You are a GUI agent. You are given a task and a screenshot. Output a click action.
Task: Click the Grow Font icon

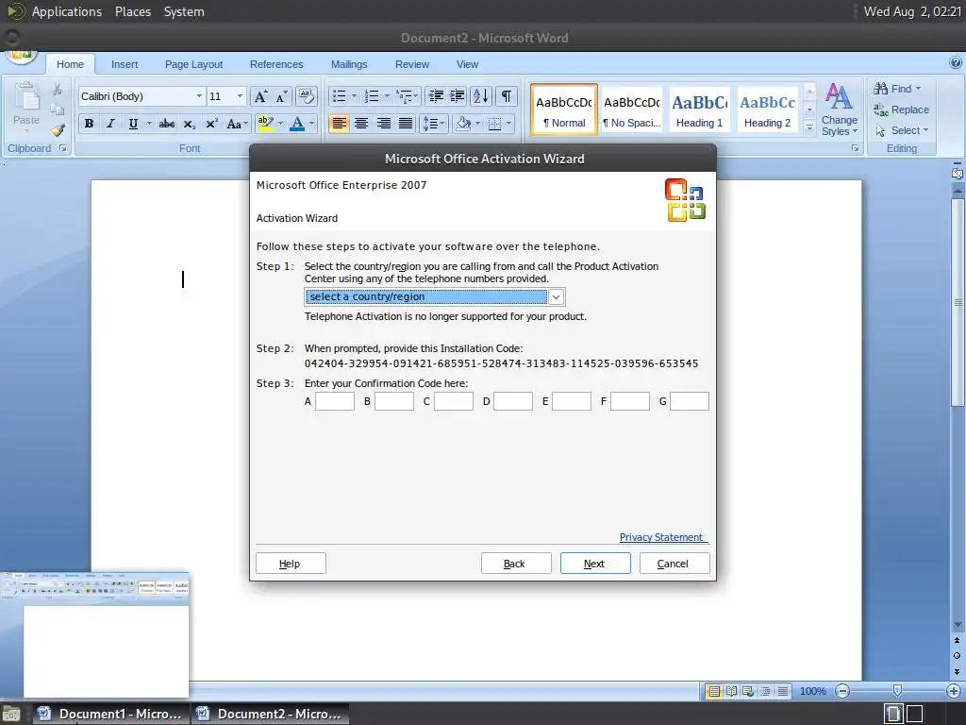pos(260,96)
